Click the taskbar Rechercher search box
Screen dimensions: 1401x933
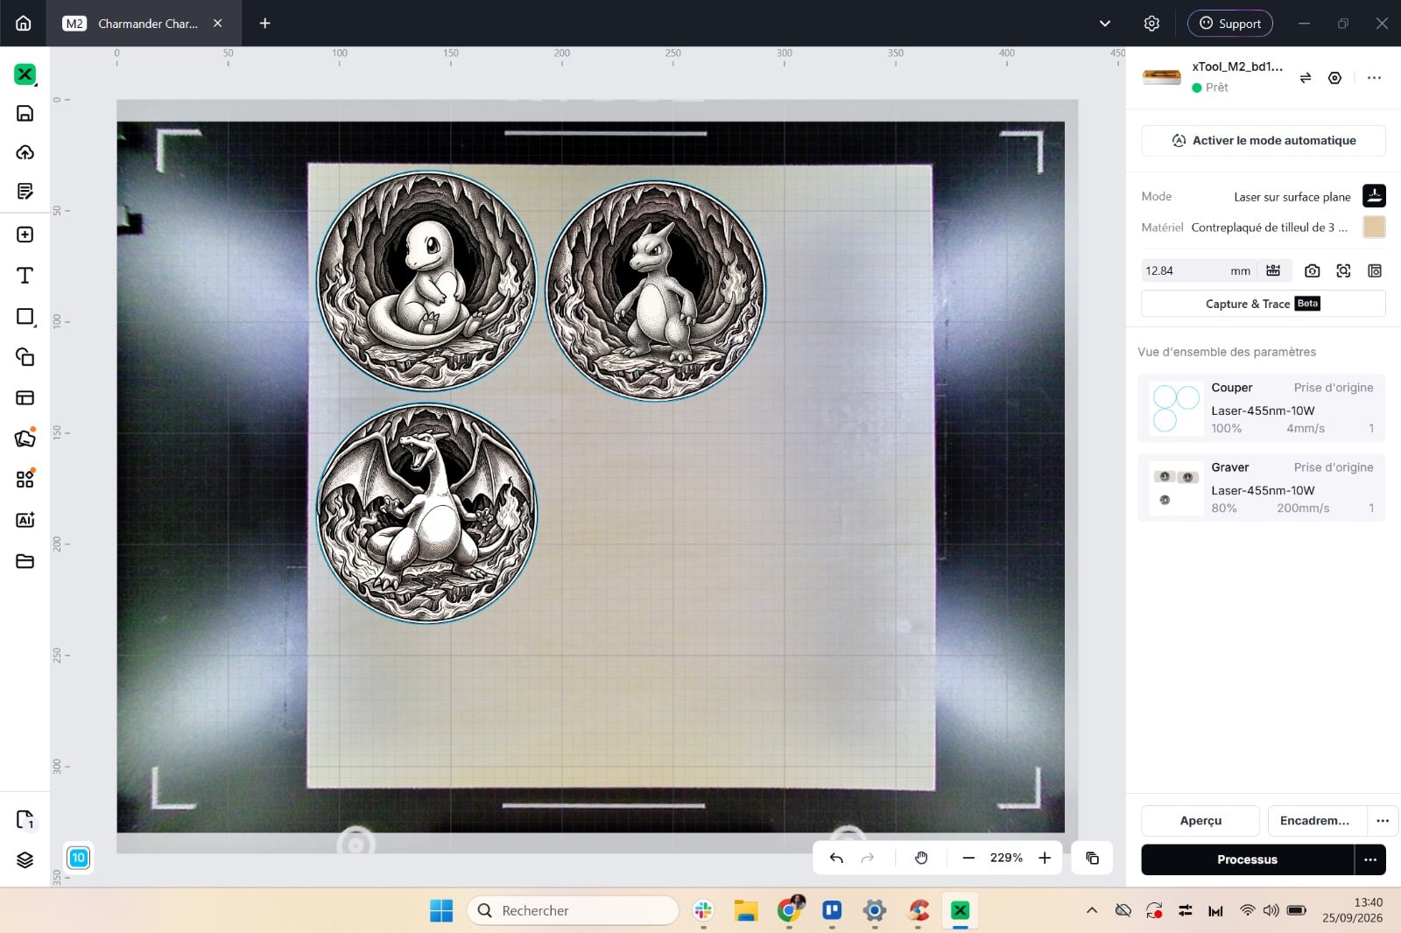[x=574, y=911]
